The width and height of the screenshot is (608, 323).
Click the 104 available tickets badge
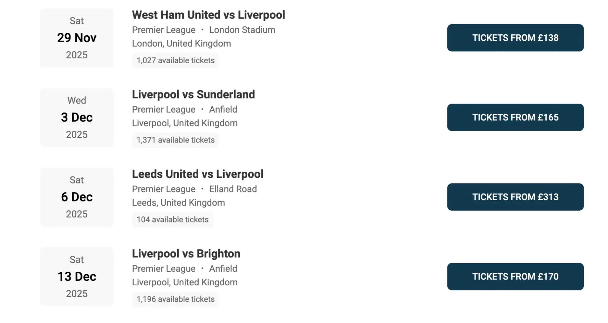point(172,219)
